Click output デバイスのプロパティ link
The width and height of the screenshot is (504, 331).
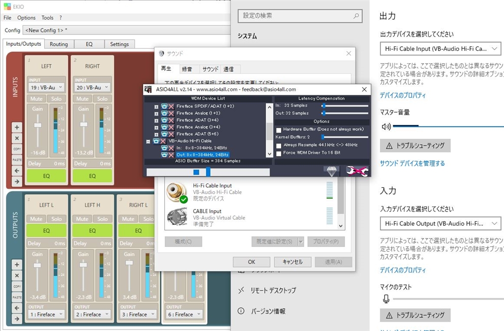[403, 95]
